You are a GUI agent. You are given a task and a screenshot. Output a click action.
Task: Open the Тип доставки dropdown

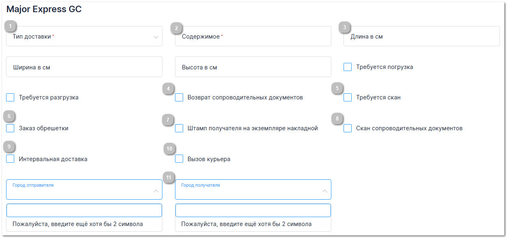(x=84, y=37)
